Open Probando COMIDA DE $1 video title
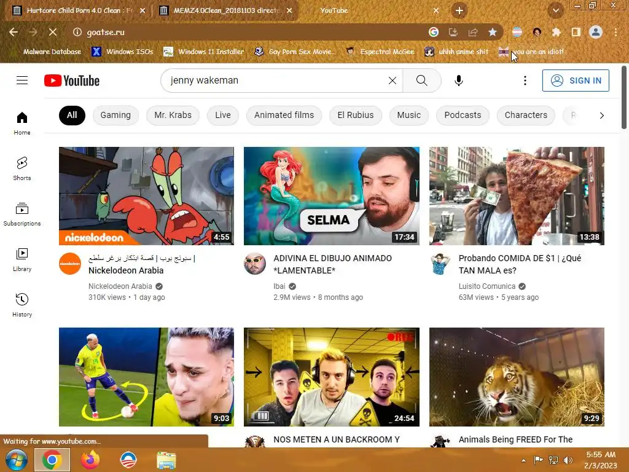Viewport: 629px width, 472px height. tap(520, 264)
